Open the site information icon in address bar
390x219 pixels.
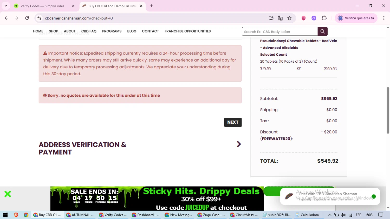coord(39,18)
